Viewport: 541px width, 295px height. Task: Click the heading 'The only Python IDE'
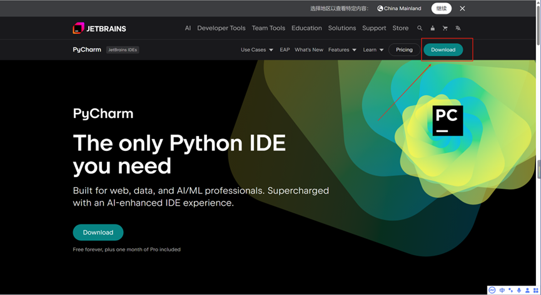coord(179,142)
